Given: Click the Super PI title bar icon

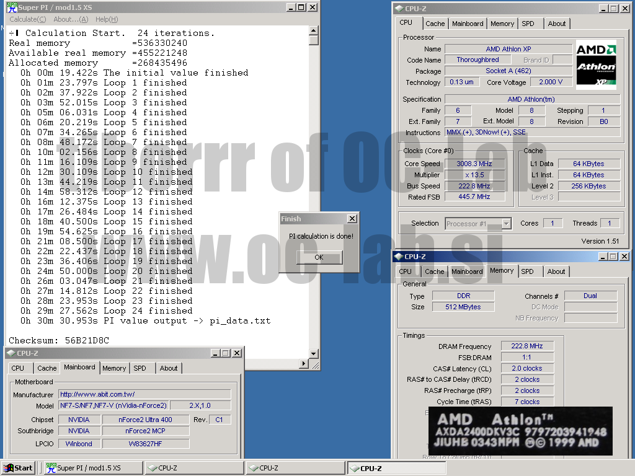Looking at the screenshot, I should (x=12, y=7).
